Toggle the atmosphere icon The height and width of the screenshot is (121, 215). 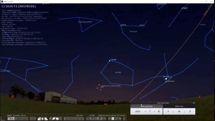[46, 119]
